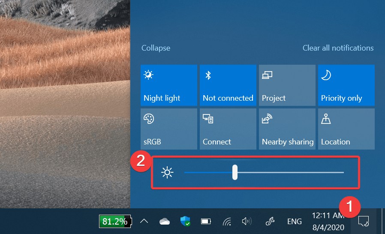Open OneDrive cloud icon in tray

coord(165,222)
